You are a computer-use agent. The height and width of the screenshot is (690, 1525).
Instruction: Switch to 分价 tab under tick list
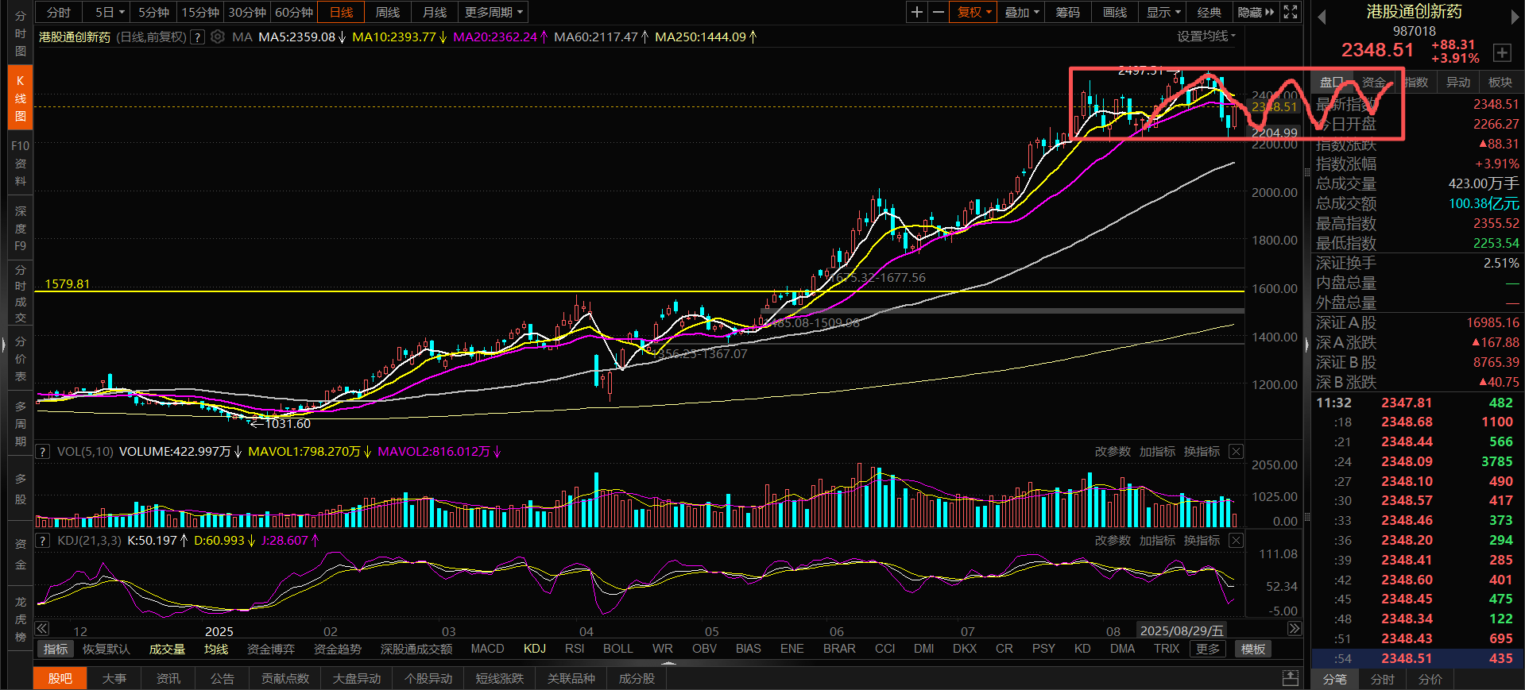coord(1430,679)
